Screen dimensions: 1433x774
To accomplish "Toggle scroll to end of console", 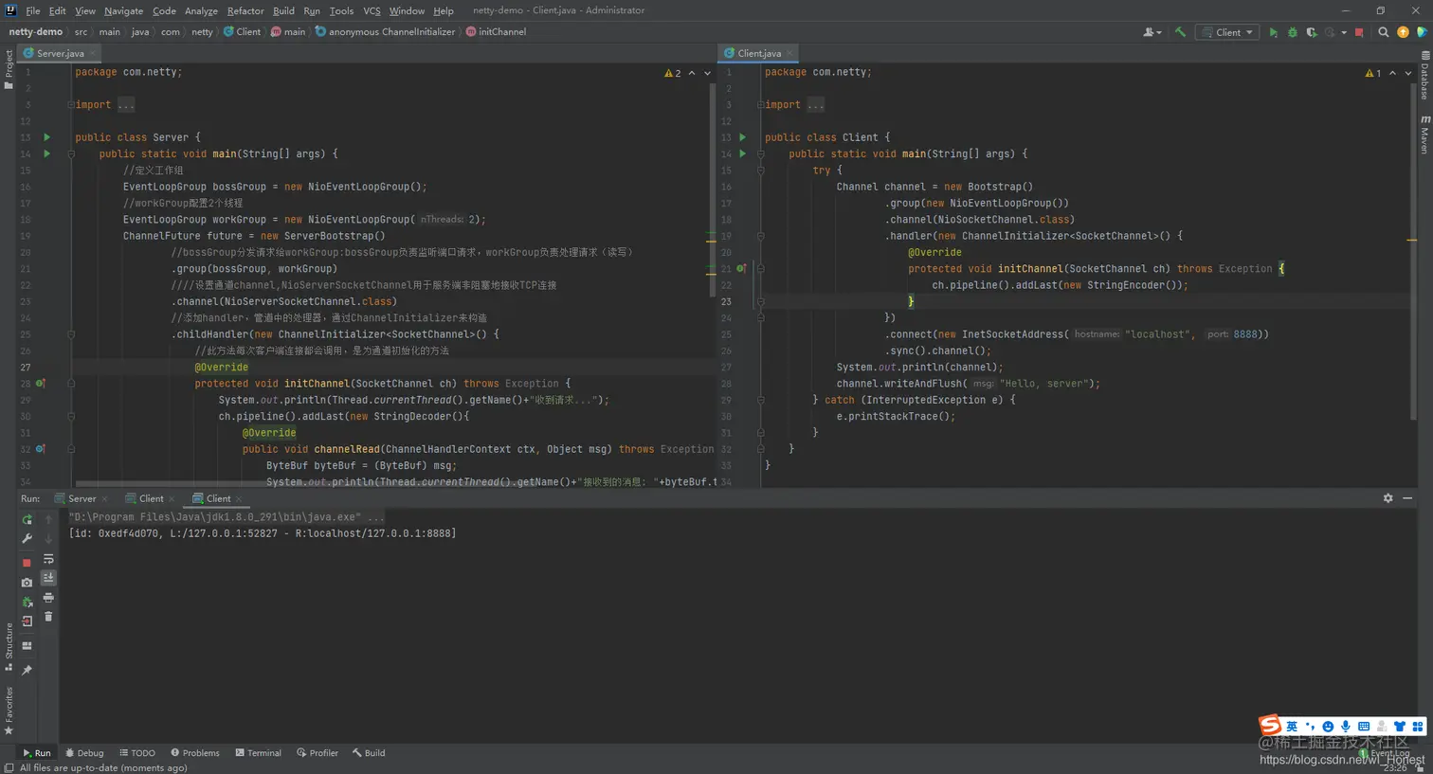I will [x=48, y=578].
